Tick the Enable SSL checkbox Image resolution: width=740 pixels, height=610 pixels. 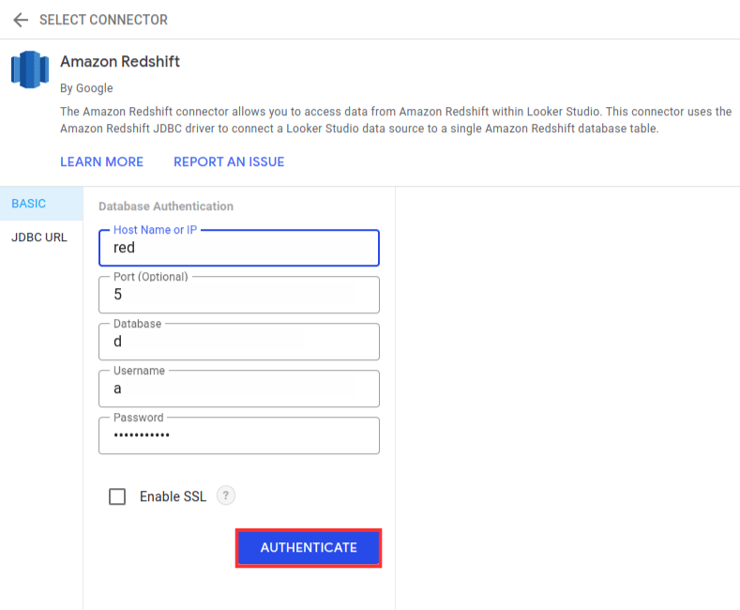click(x=117, y=496)
